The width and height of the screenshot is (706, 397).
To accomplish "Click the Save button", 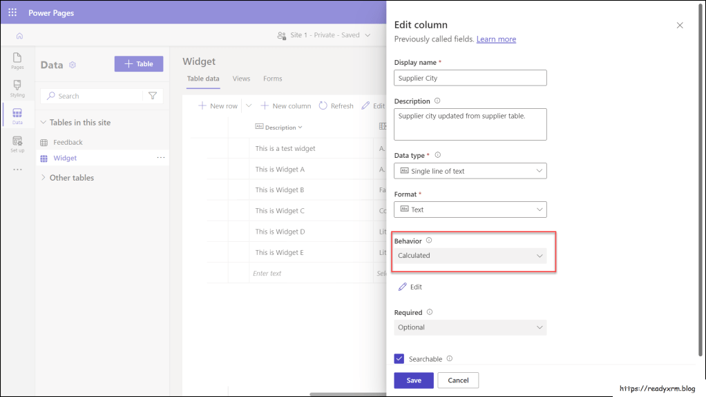I will click(413, 380).
